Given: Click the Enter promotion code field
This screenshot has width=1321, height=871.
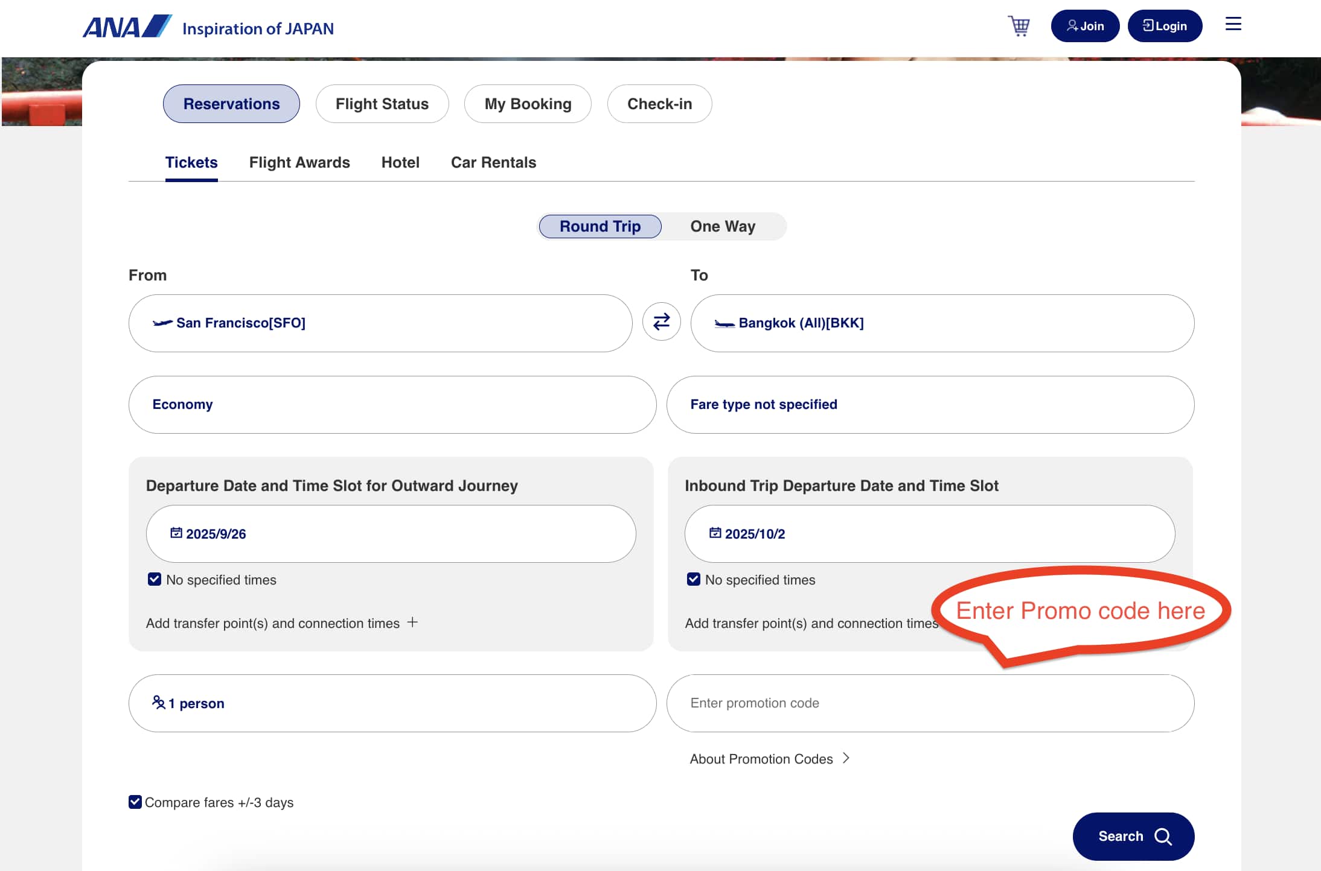Looking at the screenshot, I should coord(930,703).
